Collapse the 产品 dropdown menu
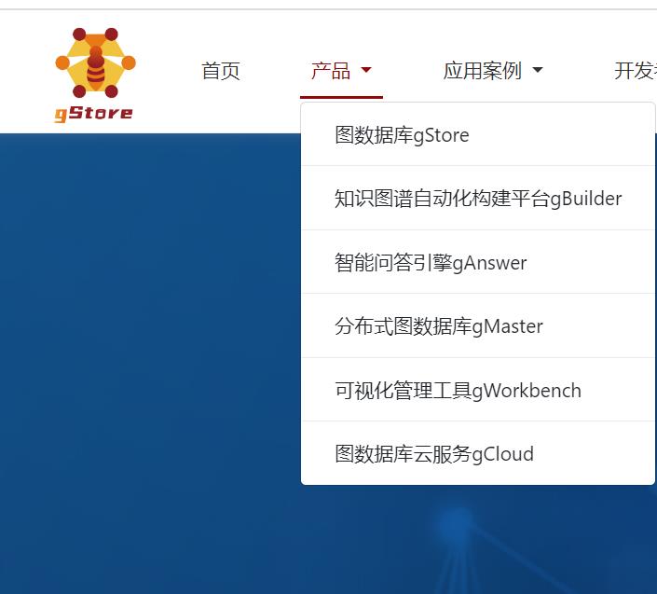This screenshot has height=594, width=657. [341, 71]
